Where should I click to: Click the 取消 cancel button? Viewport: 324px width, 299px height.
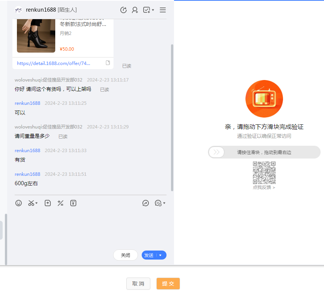138,284
